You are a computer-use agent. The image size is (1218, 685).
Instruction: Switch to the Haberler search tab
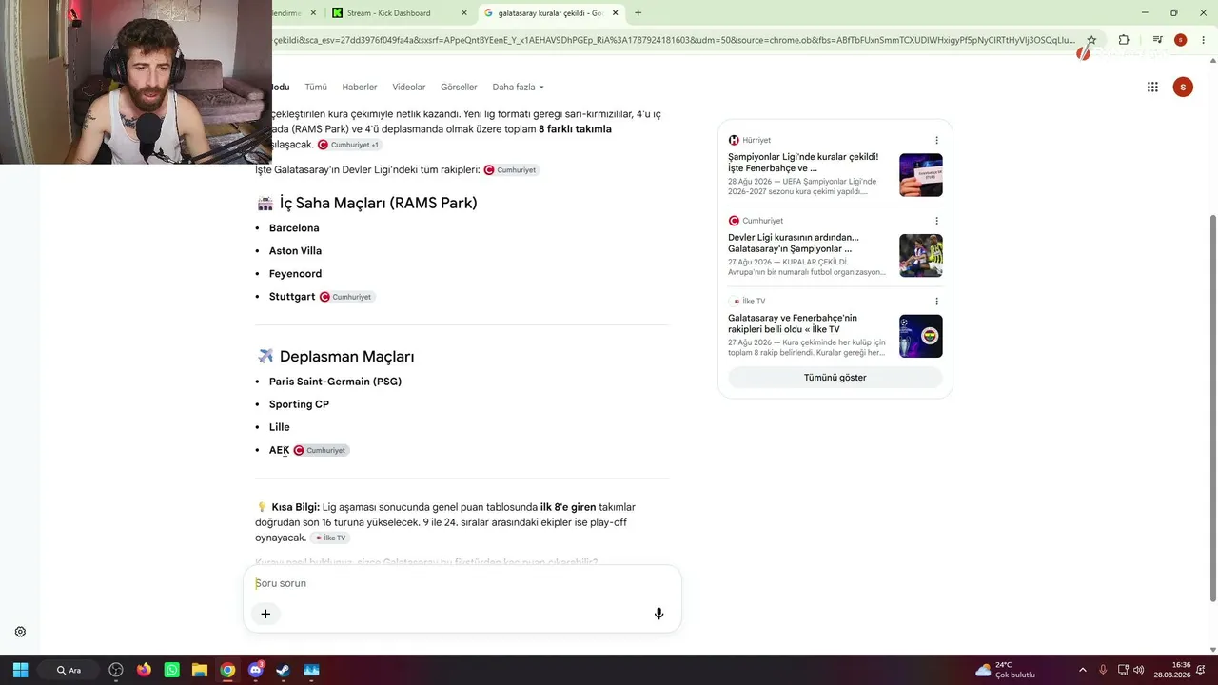[360, 87]
